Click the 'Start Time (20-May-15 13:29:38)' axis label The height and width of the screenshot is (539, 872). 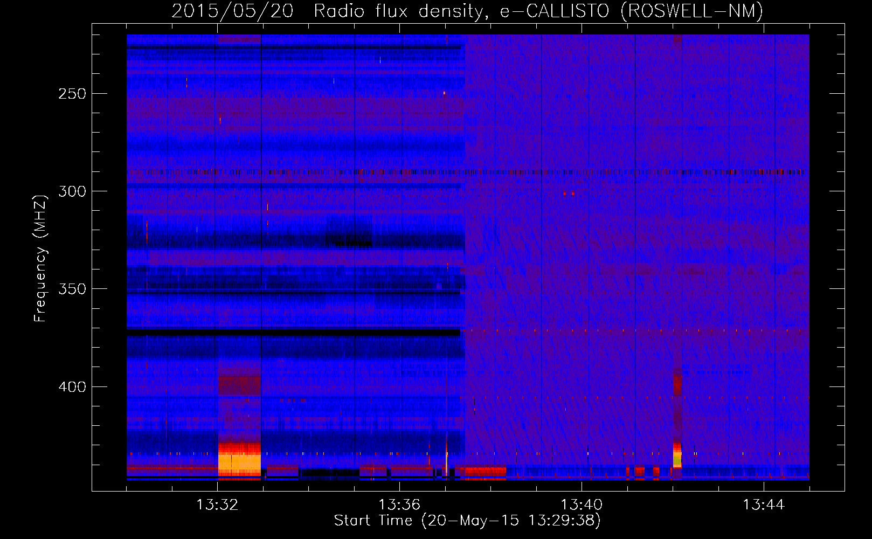467,521
